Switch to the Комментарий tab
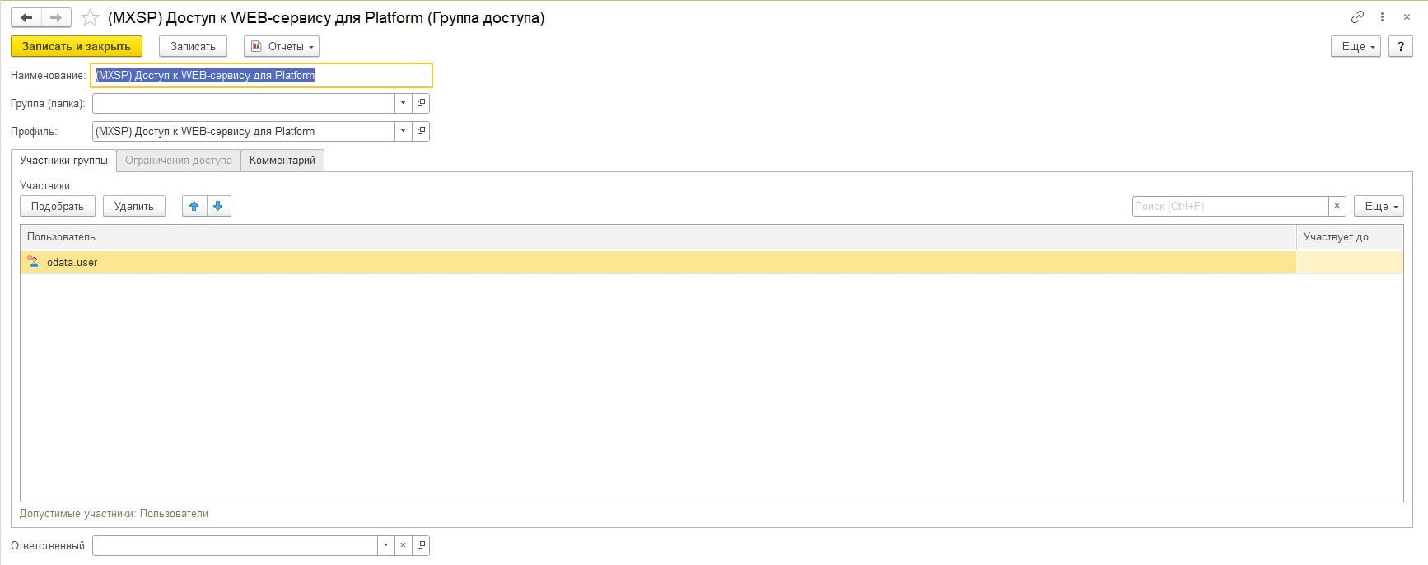1428x565 pixels. pyautogui.click(x=282, y=161)
